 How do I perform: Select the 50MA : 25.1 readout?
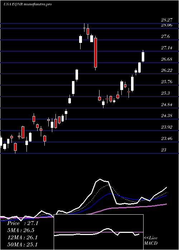[22, 244]
